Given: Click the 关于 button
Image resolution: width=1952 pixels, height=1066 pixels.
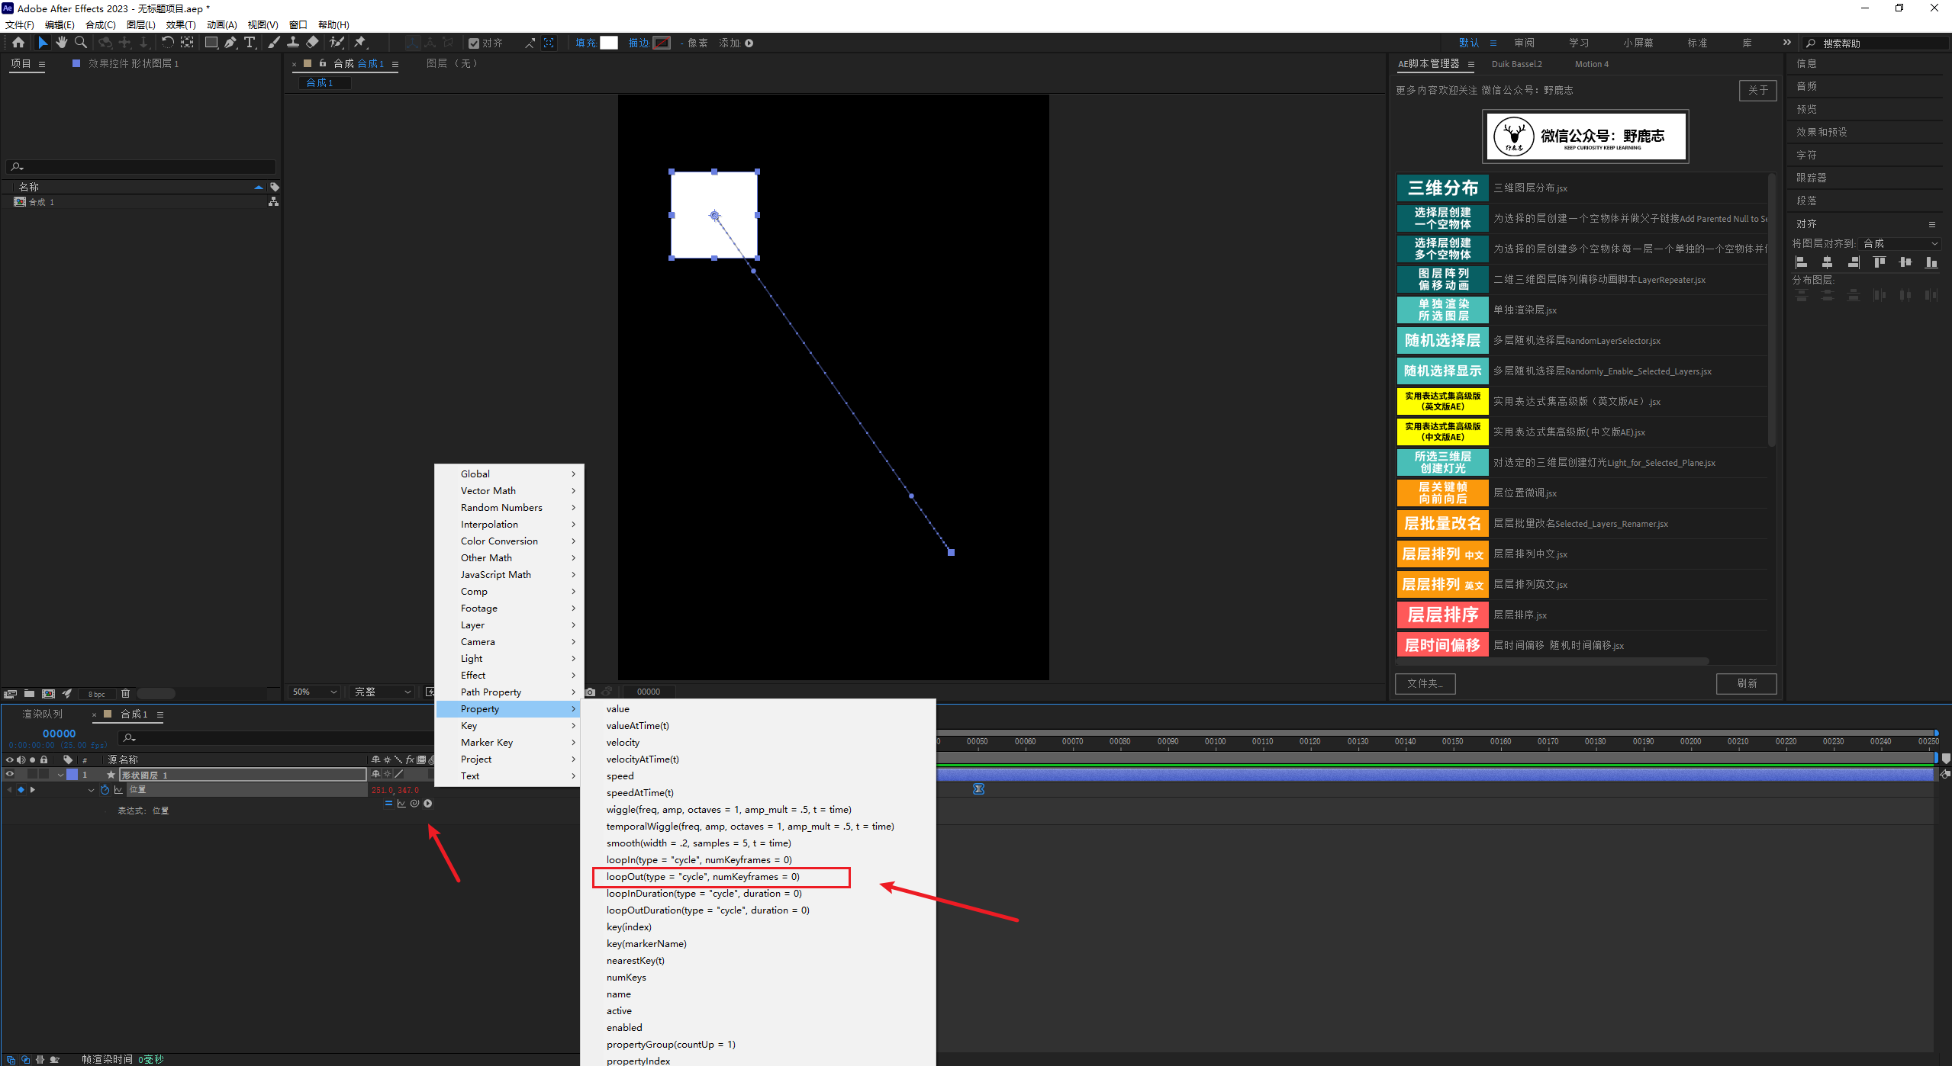Looking at the screenshot, I should 1757,90.
